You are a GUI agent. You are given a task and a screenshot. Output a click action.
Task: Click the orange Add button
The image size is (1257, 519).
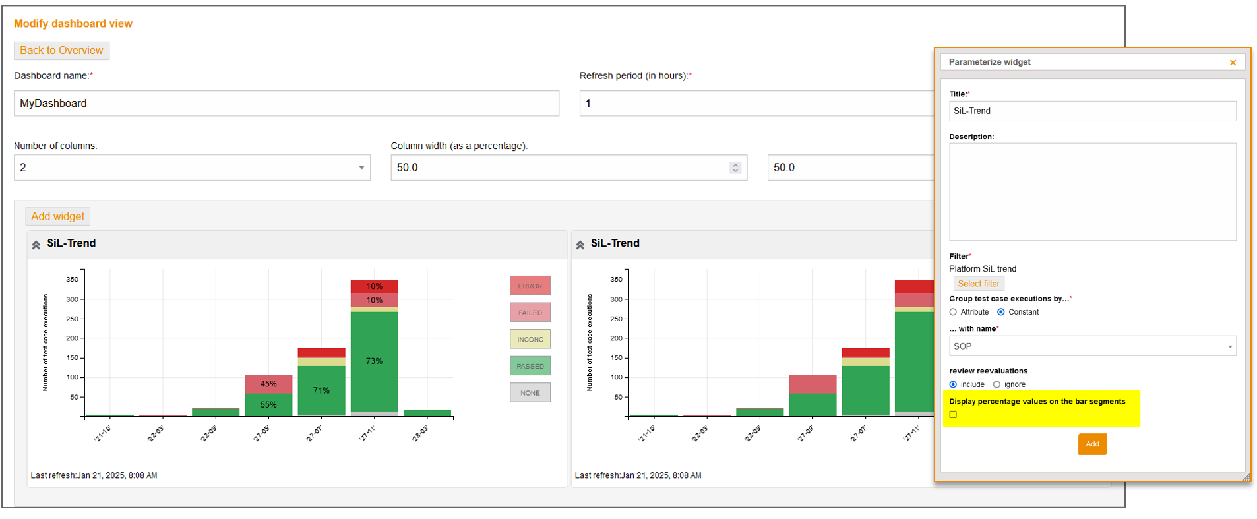(x=1092, y=444)
